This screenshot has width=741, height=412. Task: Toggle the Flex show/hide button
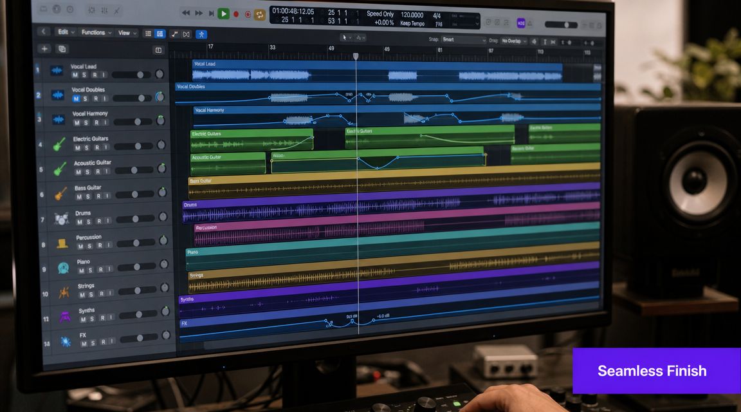(186, 34)
